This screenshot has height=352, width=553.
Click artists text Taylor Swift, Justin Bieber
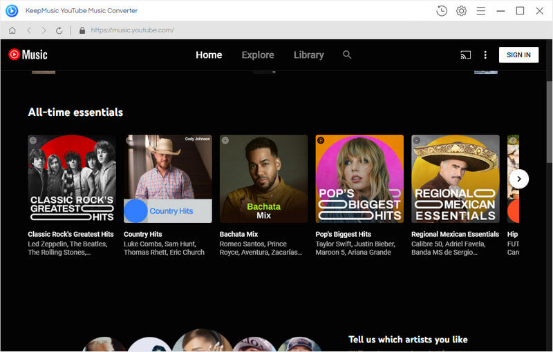coord(355,248)
